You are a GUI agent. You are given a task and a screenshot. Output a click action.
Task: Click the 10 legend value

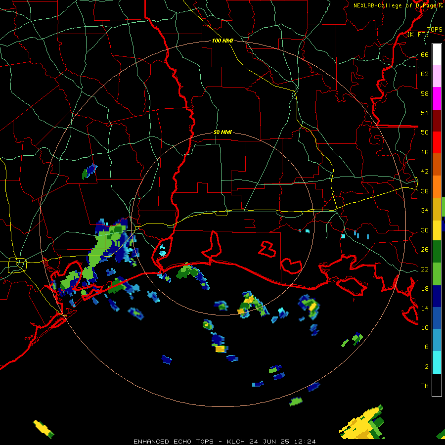[425, 327]
